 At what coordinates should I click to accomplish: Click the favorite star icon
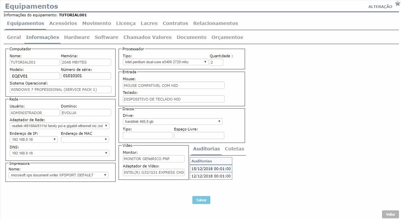[397, 4]
